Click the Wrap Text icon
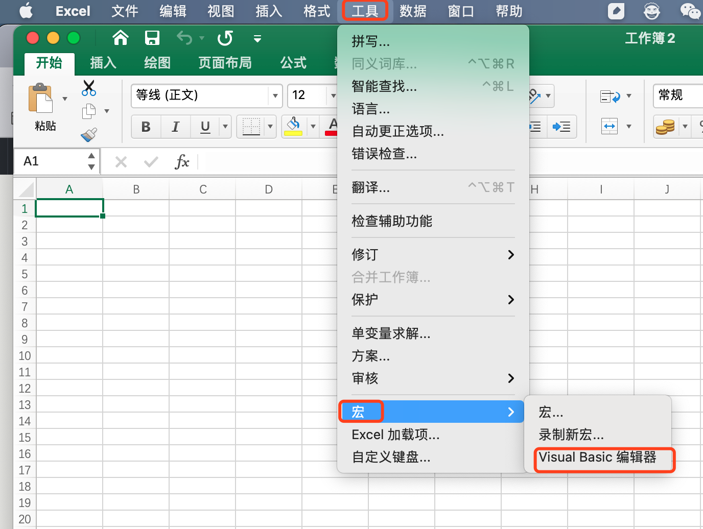The height and width of the screenshot is (529, 703). [x=610, y=96]
